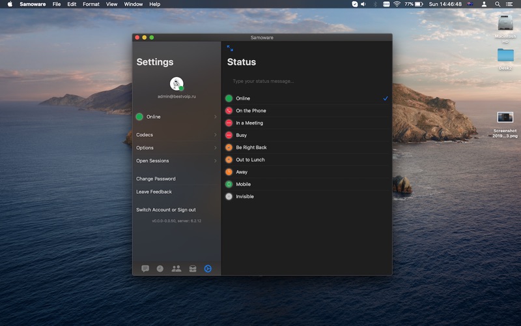Click the Bluetooth menu bar icon

pos(375,4)
